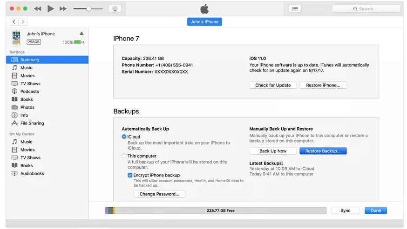Click the iOS 11.0 version label

point(258,58)
